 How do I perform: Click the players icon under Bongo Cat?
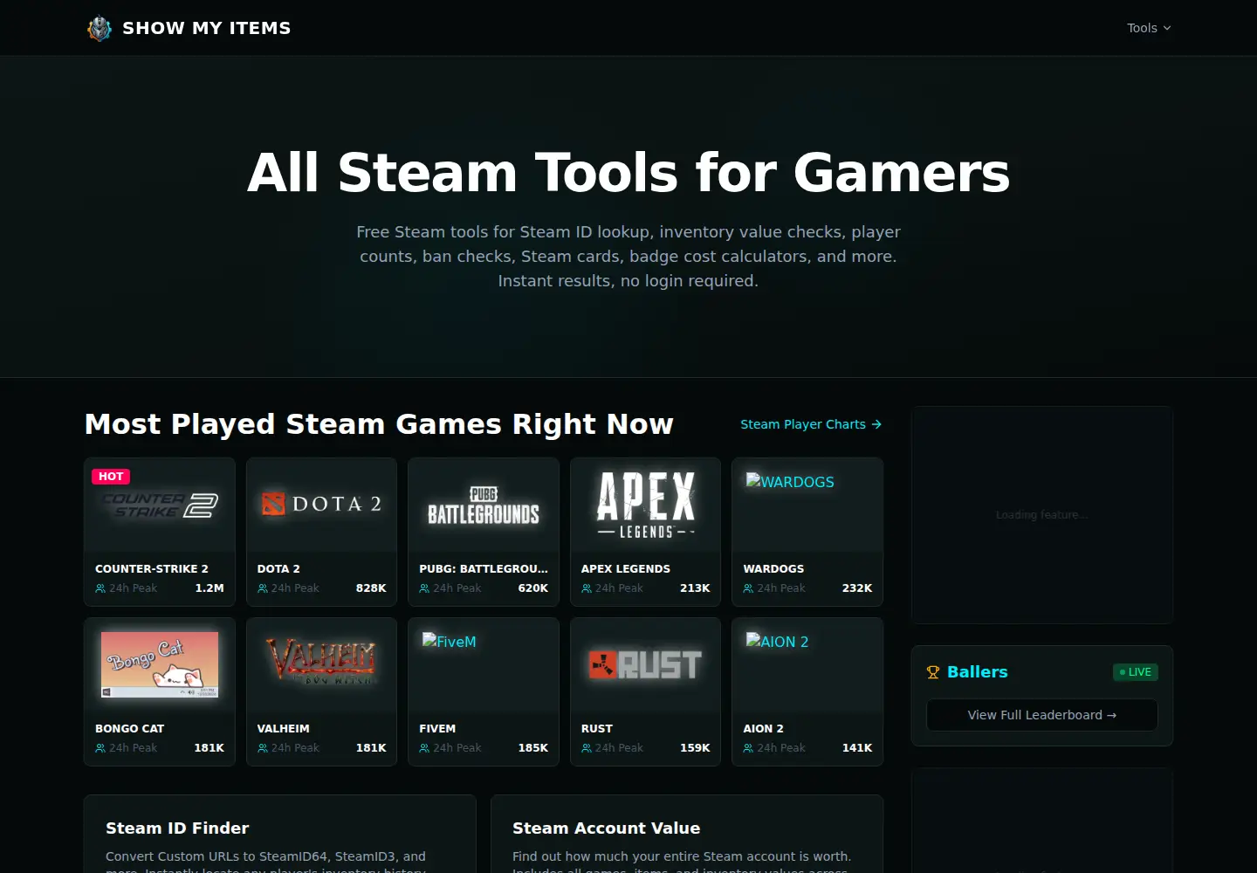100,748
